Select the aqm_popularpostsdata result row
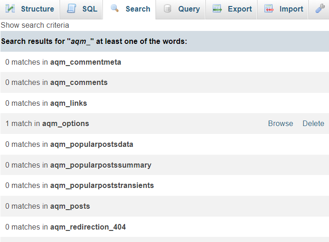 click(x=69, y=144)
